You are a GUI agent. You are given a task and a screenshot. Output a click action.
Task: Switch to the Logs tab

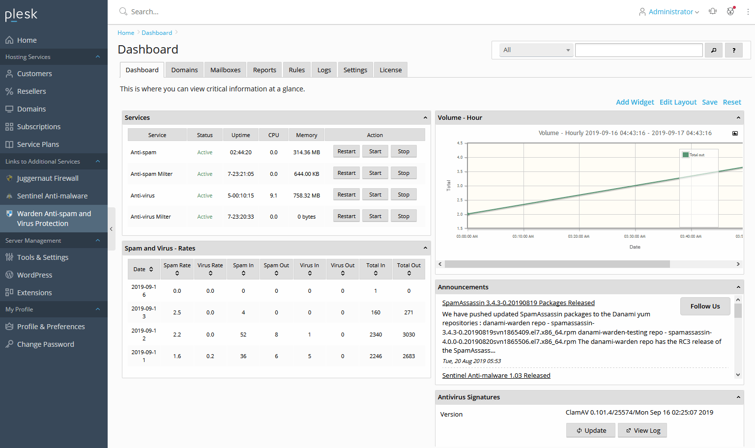[x=324, y=70]
